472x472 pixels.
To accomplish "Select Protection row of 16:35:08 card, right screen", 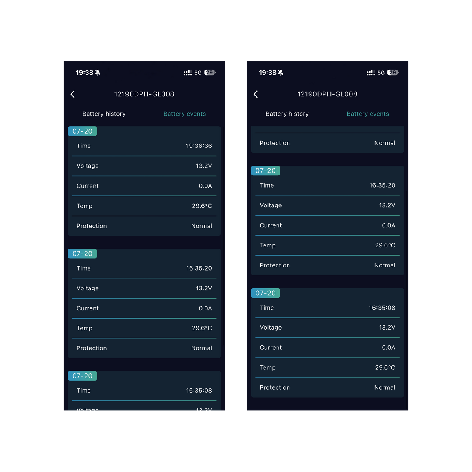I will tap(328, 388).
